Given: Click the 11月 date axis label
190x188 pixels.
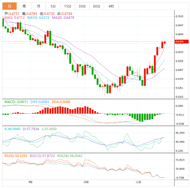Looking at the screenshot, I should 138,182.
